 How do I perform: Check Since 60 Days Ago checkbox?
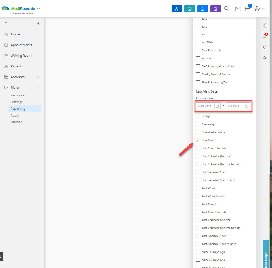(x=198, y=260)
